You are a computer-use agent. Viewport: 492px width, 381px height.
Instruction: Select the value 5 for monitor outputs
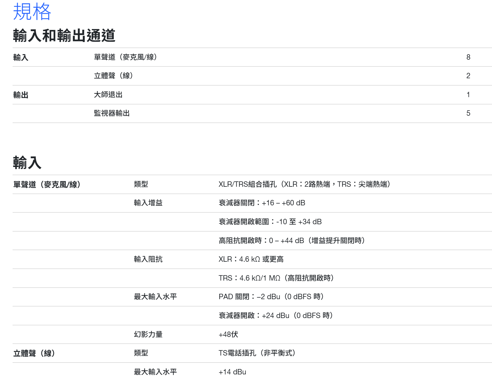pos(468,113)
